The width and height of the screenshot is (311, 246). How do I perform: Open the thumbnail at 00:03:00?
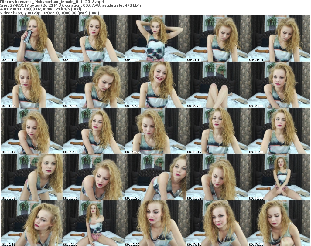click(279, 85)
